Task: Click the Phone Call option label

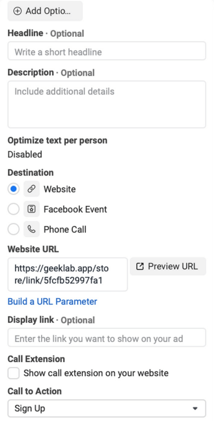Action: click(x=65, y=229)
